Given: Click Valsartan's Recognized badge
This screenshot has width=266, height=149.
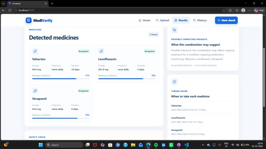Looking at the screenshot, I should (83, 51).
